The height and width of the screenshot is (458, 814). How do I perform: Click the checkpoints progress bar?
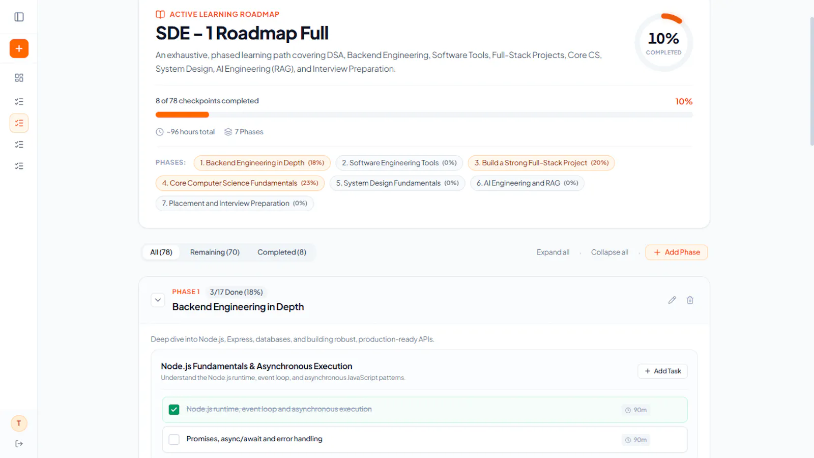click(x=424, y=114)
